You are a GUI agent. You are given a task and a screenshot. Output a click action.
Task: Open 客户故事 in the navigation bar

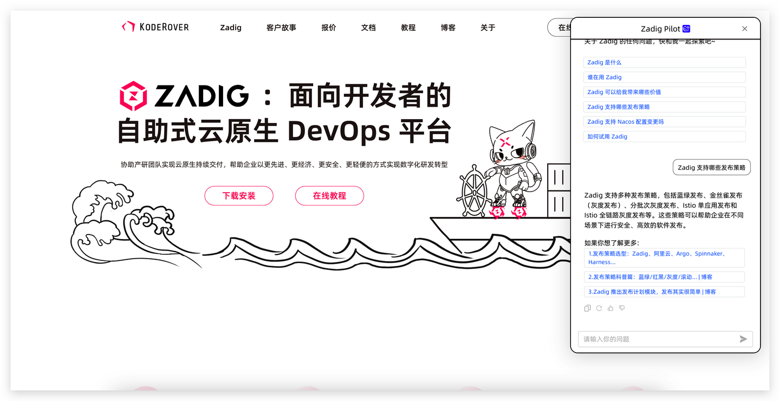click(x=282, y=28)
